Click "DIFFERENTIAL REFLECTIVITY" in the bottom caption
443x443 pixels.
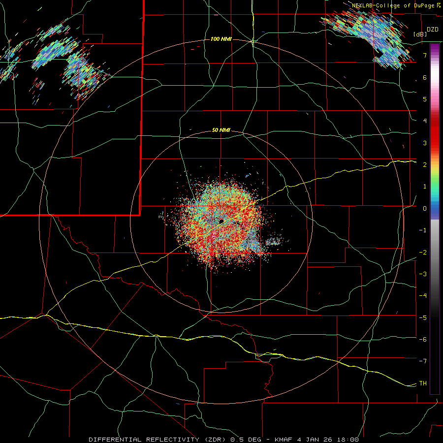pos(144,440)
